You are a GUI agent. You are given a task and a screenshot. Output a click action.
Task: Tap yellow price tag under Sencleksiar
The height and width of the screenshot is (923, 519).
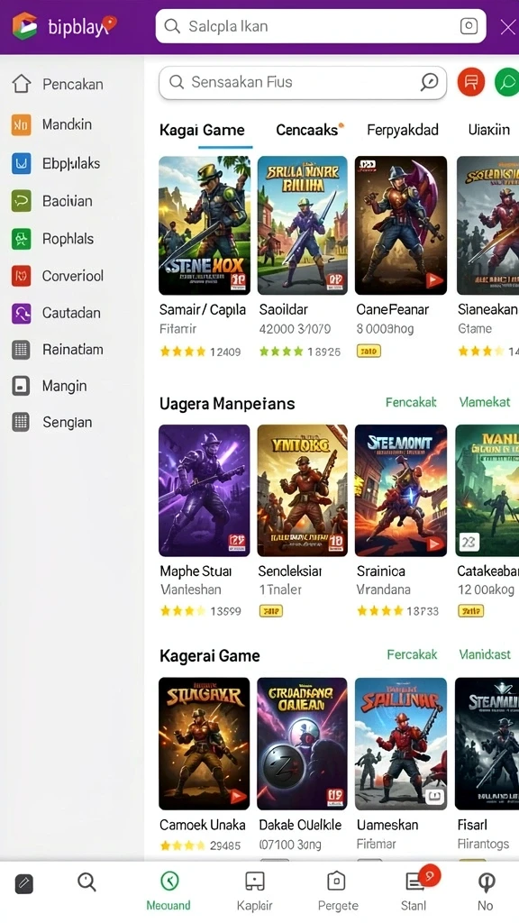click(270, 611)
